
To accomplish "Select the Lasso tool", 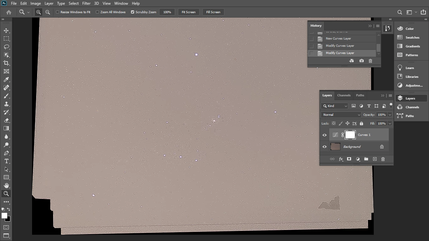I will 6,47.
